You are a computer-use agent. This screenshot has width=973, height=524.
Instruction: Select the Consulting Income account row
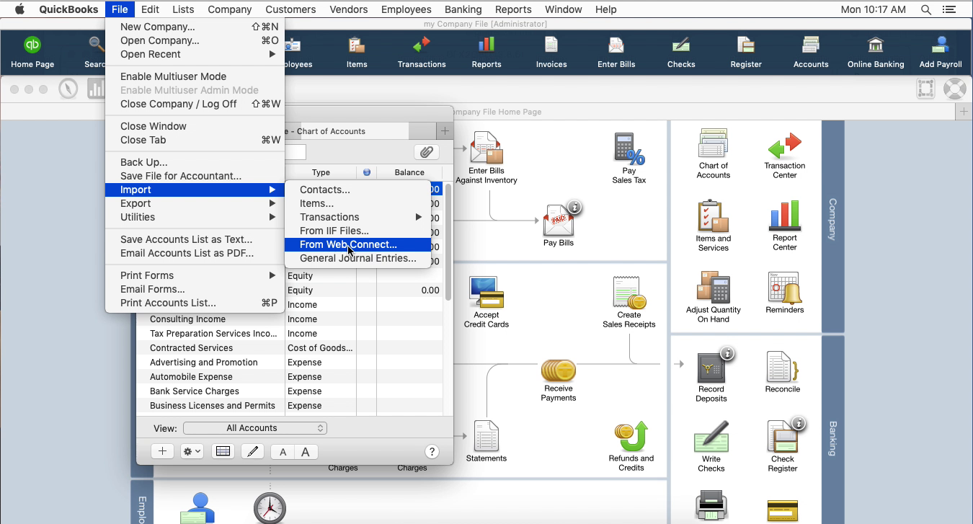click(290, 319)
